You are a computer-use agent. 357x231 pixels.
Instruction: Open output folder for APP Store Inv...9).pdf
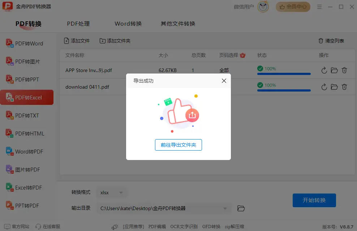[334, 70]
